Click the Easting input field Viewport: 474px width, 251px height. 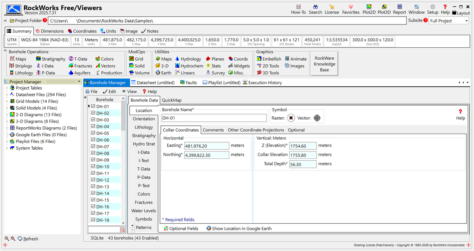[x=207, y=146]
